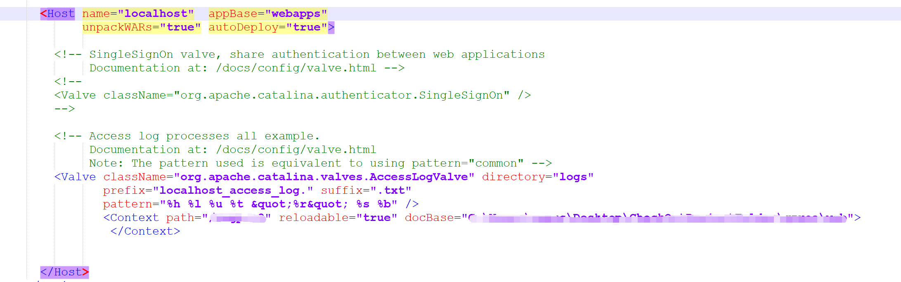901x282 pixels.
Task: Select appBase="webapps" attribute
Action: click(268, 14)
